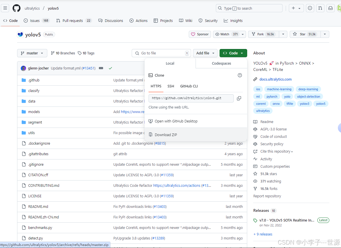The height and width of the screenshot is (248, 341).
Task: Click glenn-jocher's avatar image
Action: coord(23,68)
